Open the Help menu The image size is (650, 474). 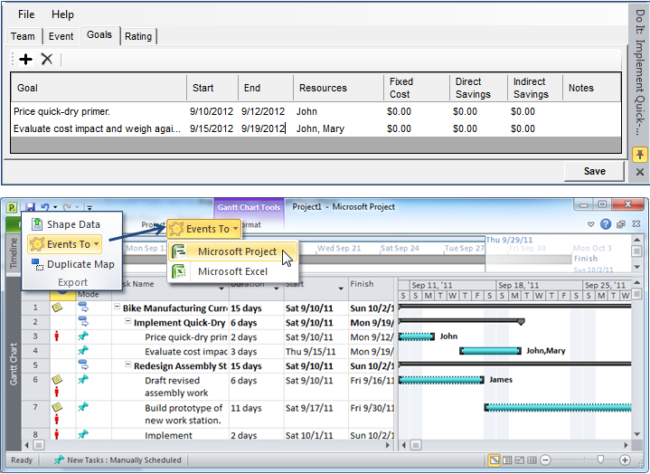coord(62,14)
